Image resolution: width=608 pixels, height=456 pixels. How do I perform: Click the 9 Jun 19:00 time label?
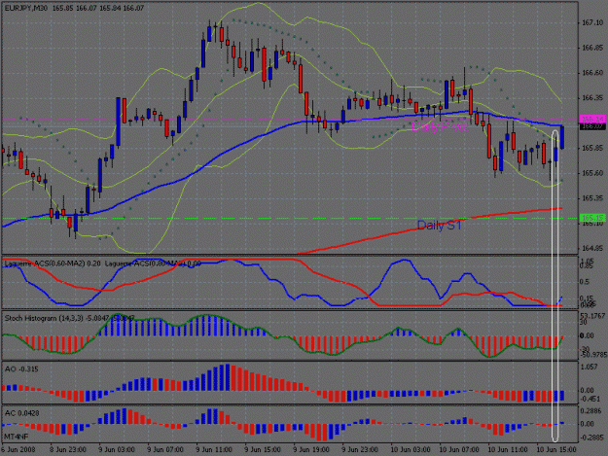coord(311,450)
